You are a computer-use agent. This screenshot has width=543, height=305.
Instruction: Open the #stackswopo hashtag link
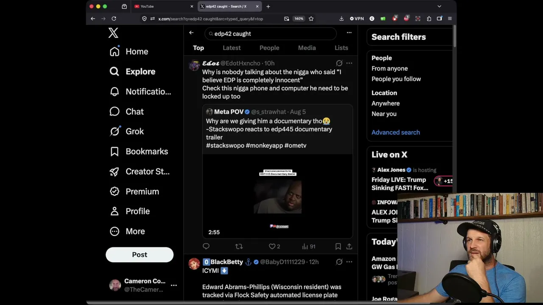click(x=225, y=145)
